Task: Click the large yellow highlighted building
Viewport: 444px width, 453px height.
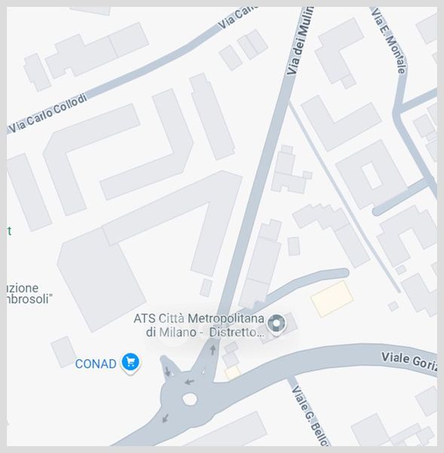Action: (x=332, y=299)
